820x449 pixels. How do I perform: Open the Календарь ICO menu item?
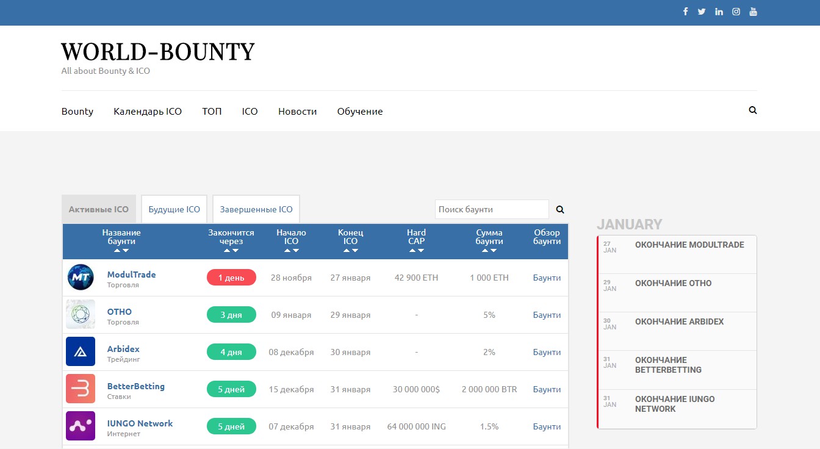148,111
